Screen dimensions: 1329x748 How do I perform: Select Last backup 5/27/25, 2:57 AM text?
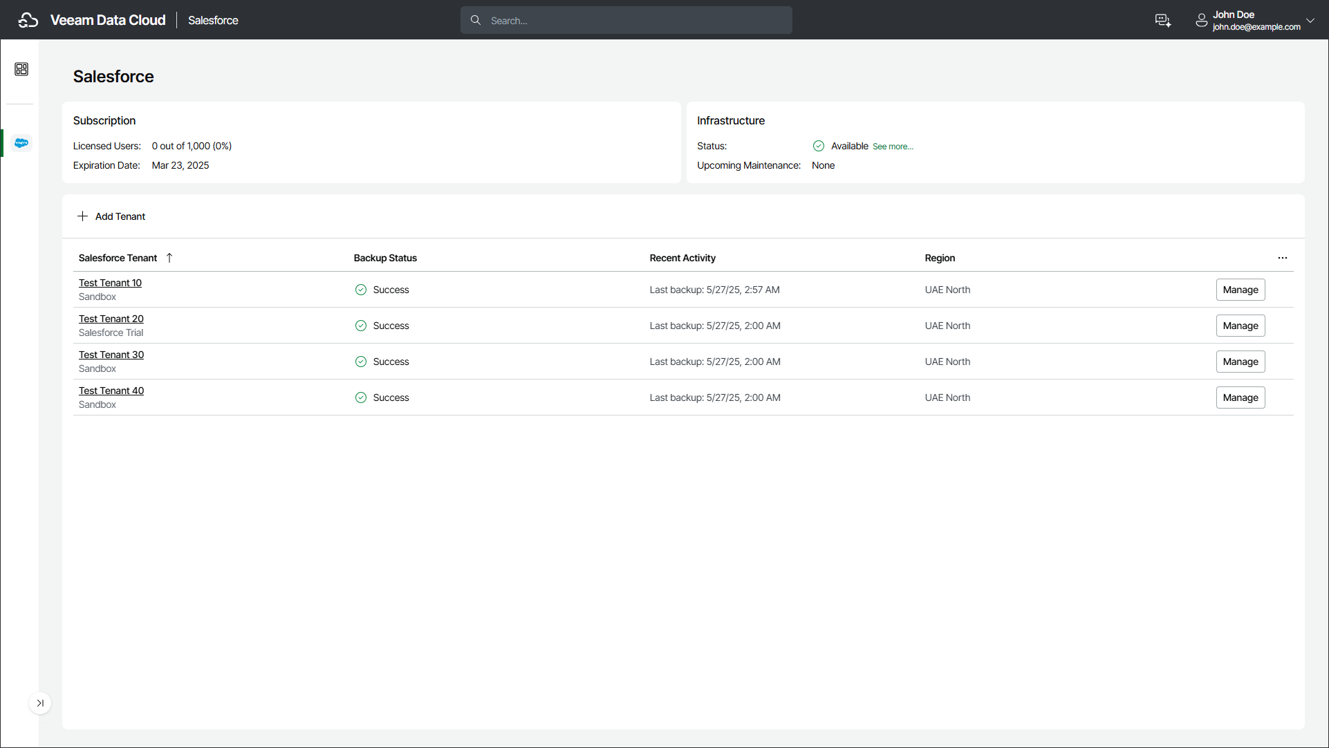(x=715, y=290)
